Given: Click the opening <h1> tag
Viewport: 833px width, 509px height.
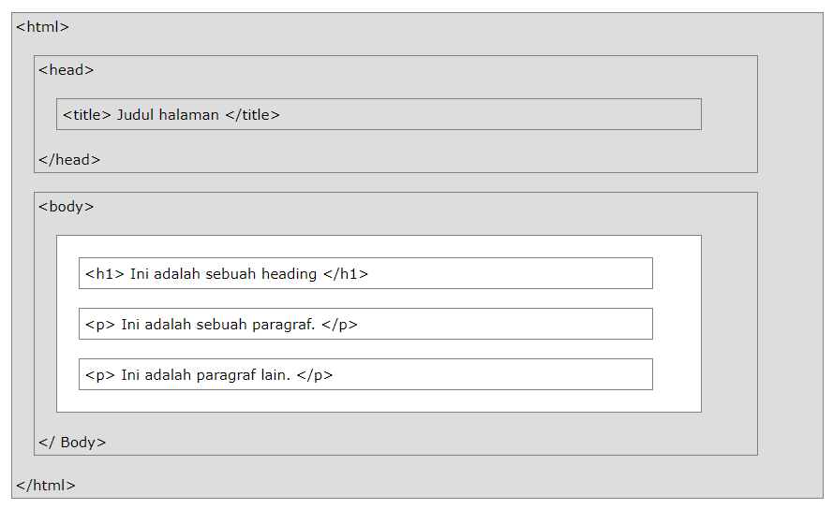Looking at the screenshot, I should (104, 274).
